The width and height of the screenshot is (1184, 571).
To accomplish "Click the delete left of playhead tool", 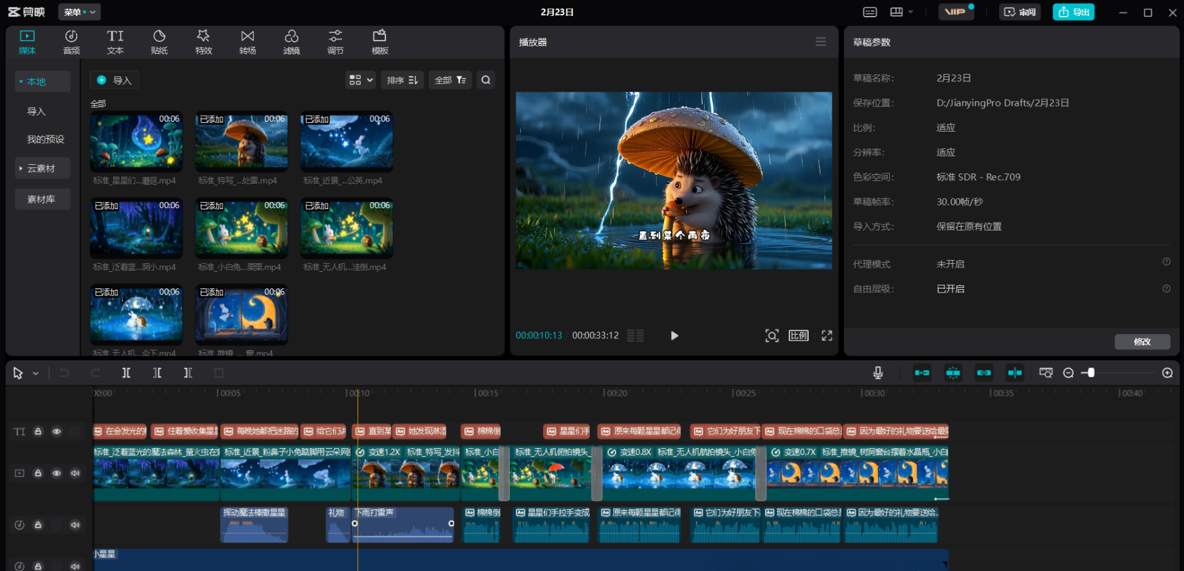I will [157, 373].
